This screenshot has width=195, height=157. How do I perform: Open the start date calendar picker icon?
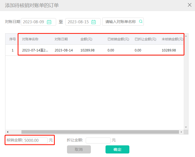click(49, 22)
